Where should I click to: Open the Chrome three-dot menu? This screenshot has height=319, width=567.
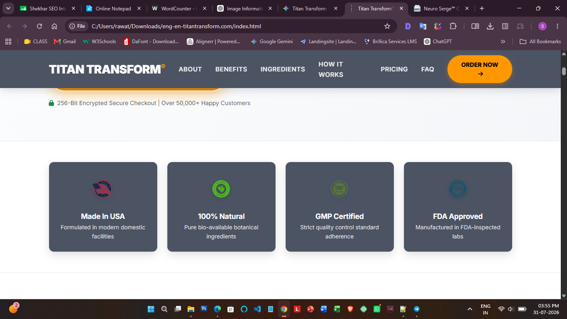click(x=557, y=26)
